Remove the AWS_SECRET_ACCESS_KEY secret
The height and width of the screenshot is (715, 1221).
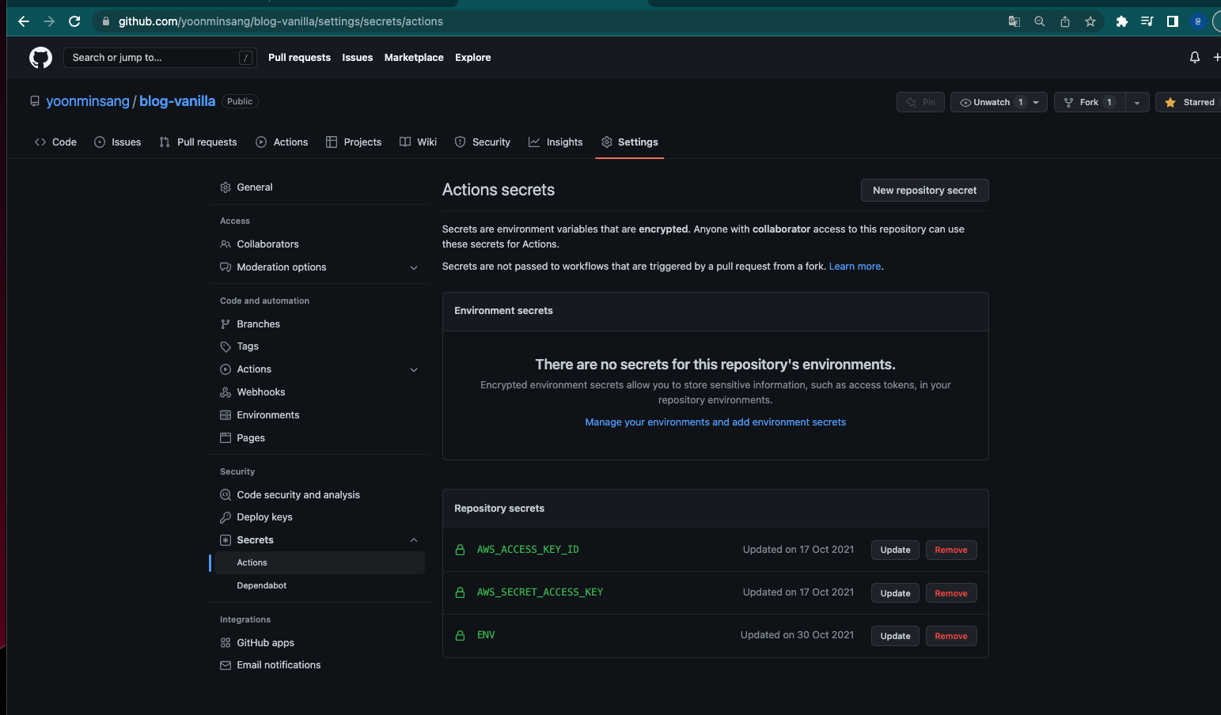951,593
